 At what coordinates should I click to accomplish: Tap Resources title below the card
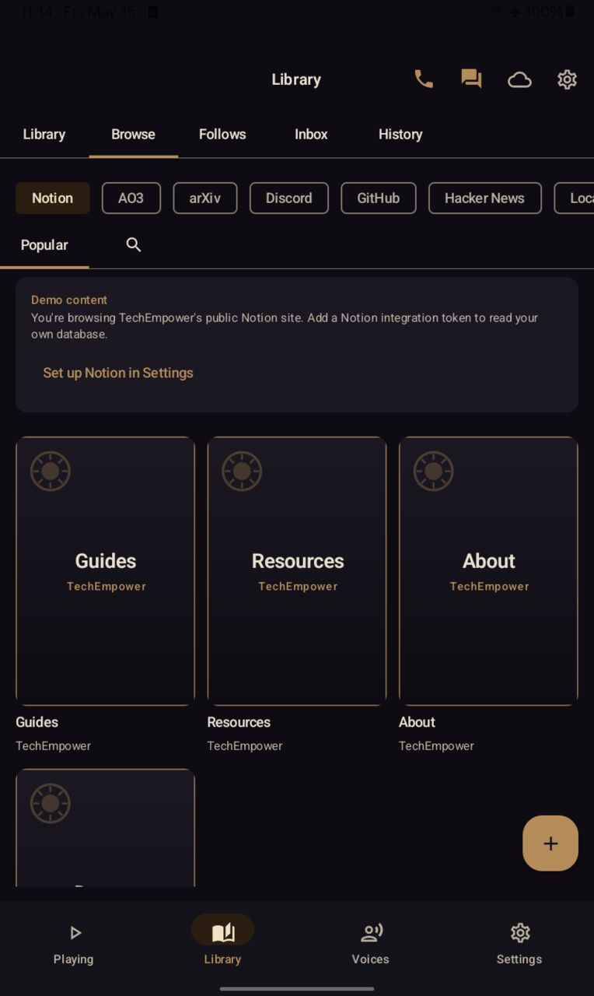pos(239,722)
